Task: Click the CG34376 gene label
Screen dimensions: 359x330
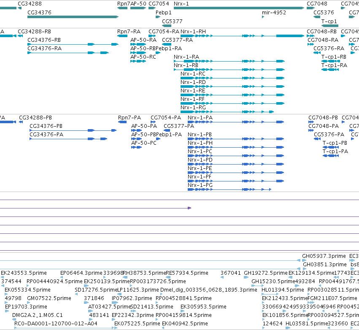Action: click(x=39, y=12)
